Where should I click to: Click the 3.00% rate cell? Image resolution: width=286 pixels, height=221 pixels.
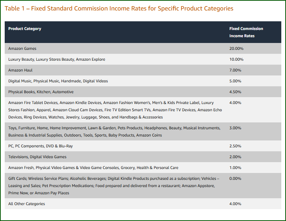[235, 128]
